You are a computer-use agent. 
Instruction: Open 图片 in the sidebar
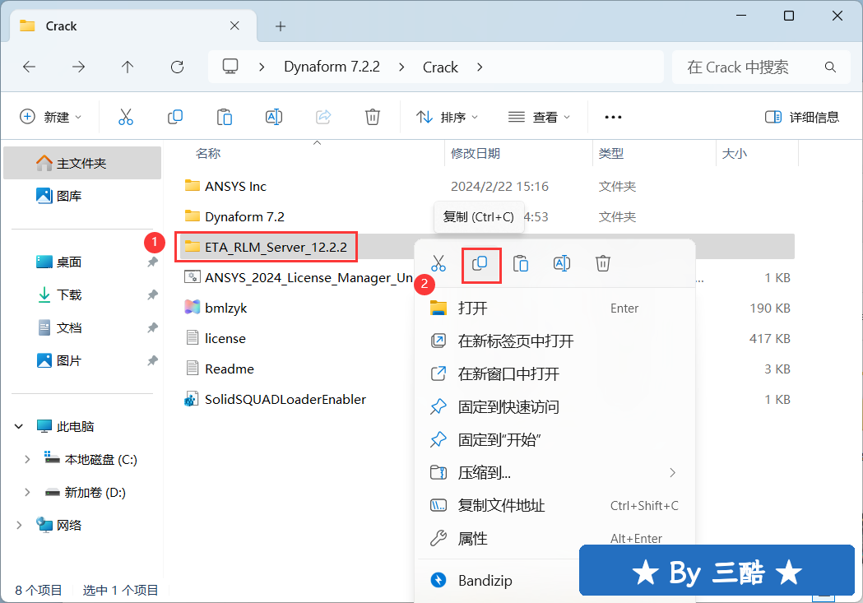(82, 361)
